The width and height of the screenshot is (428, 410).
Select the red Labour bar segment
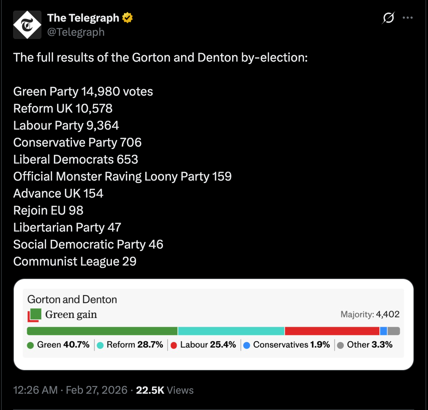(x=332, y=331)
